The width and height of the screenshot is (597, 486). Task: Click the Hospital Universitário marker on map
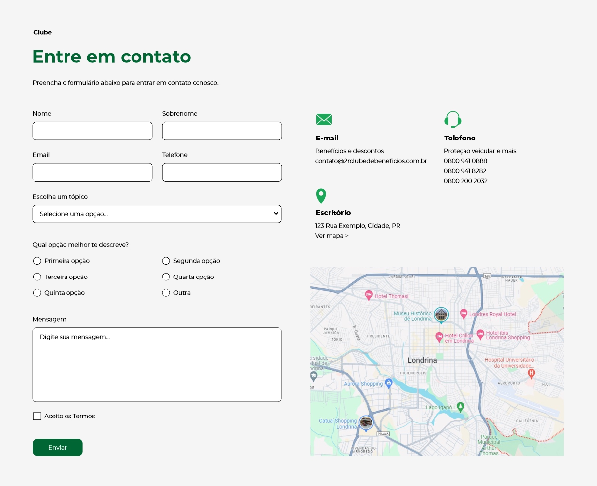click(531, 372)
